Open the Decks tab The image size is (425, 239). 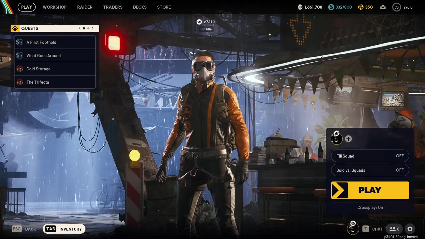[x=139, y=7]
